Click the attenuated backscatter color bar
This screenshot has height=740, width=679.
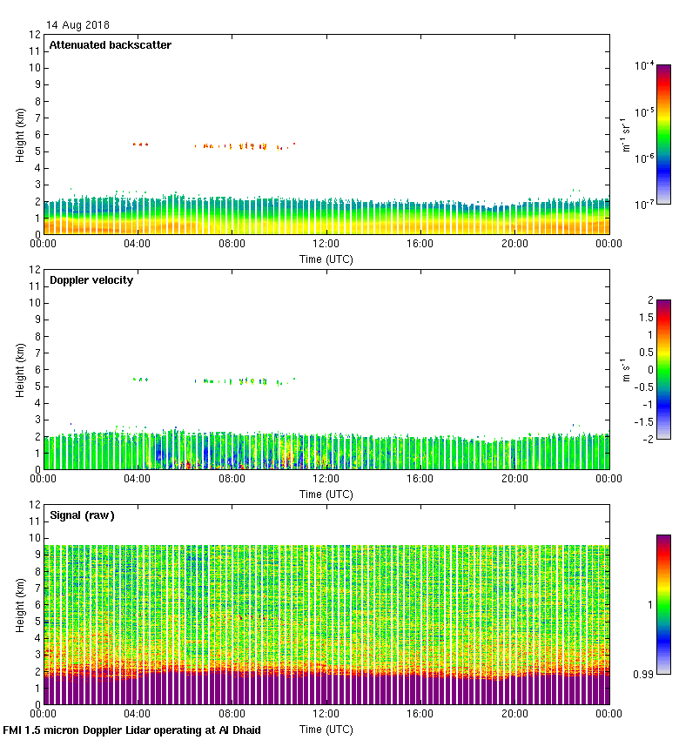[663, 135]
